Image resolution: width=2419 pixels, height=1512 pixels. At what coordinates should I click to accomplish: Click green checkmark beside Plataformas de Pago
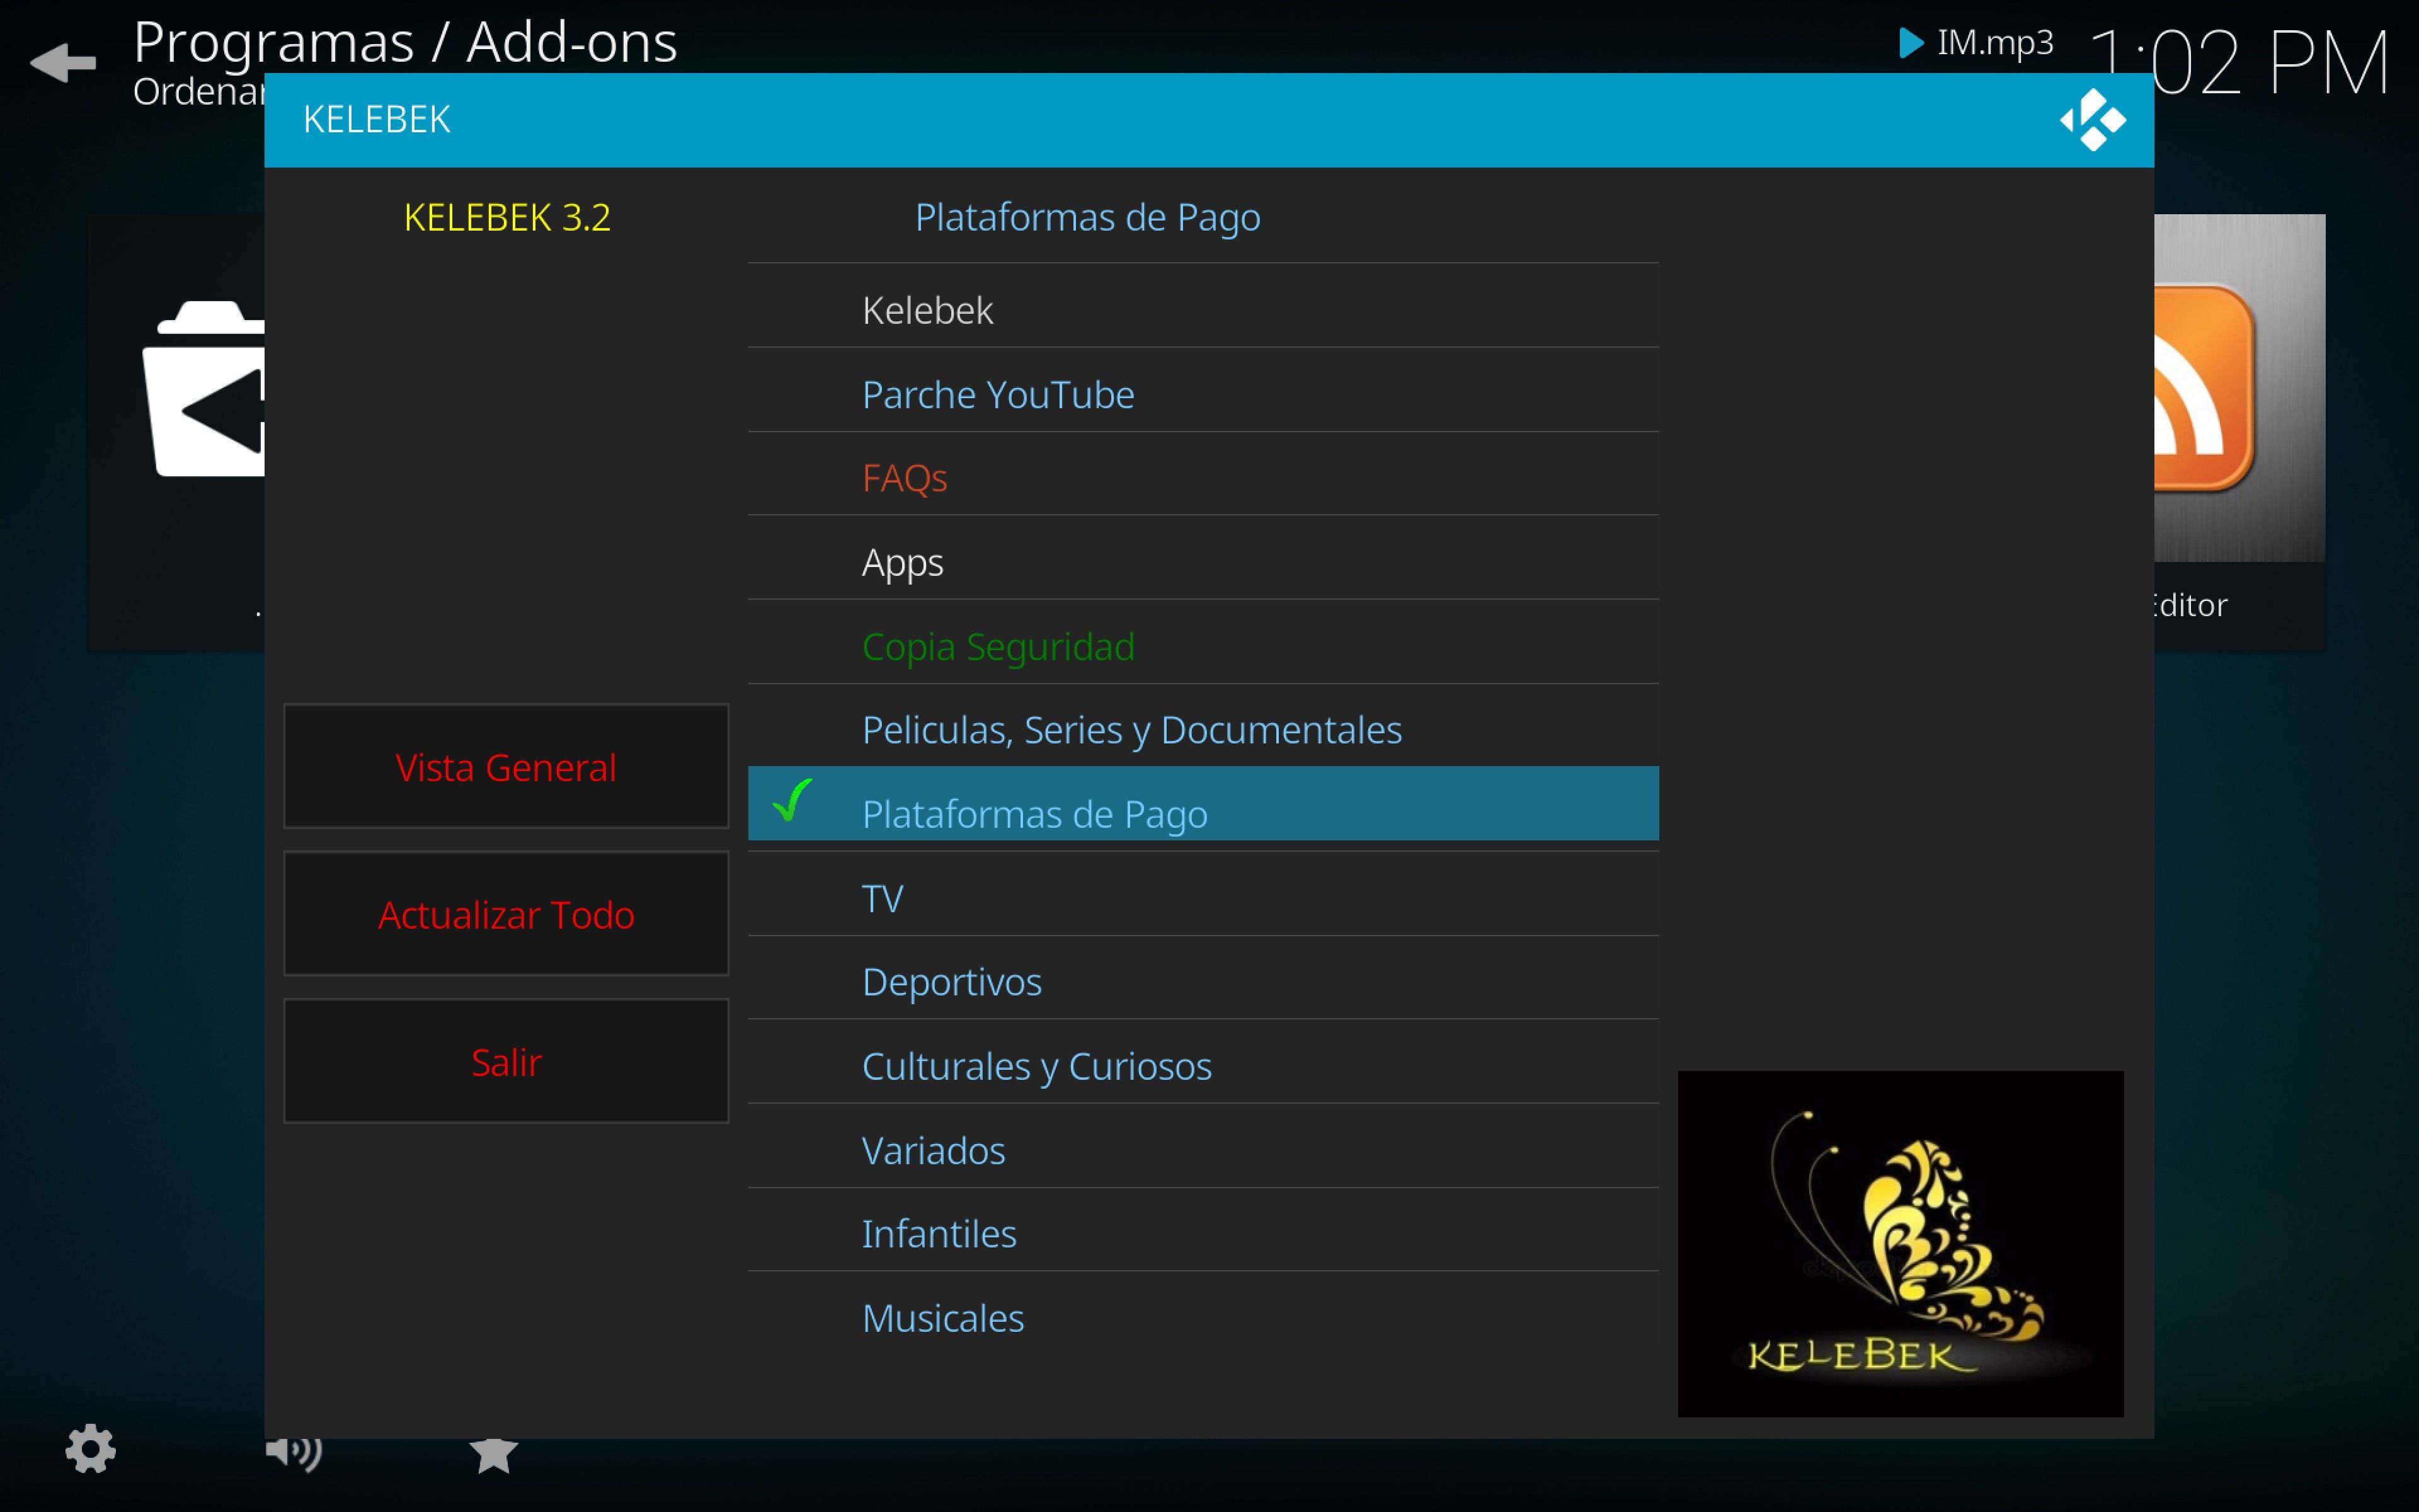(x=792, y=800)
